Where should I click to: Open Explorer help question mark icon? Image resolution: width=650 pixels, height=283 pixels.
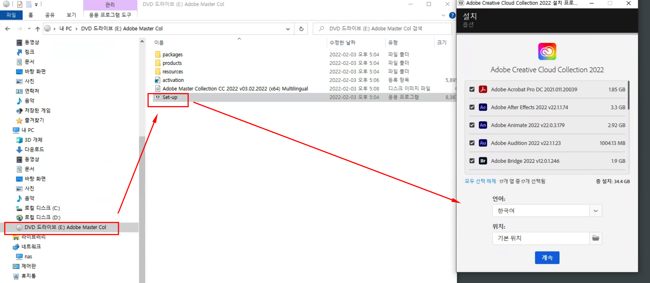tap(452, 15)
